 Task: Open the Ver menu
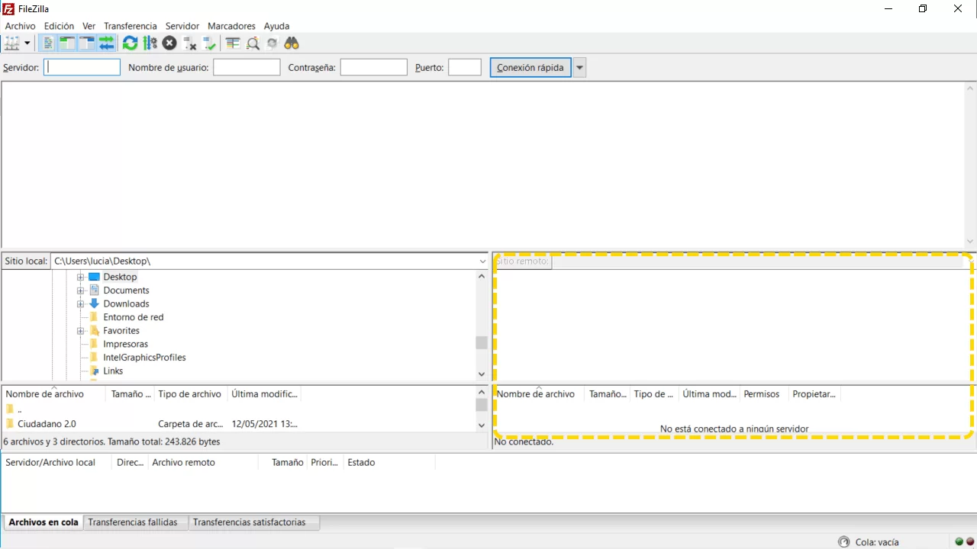coord(89,26)
